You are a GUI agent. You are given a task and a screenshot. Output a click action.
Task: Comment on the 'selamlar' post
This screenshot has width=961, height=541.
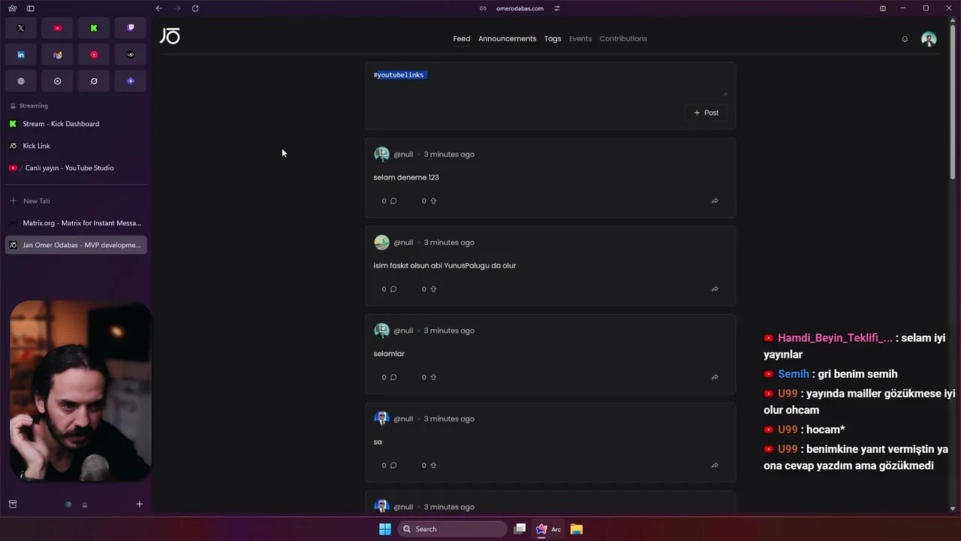(x=393, y=377)
